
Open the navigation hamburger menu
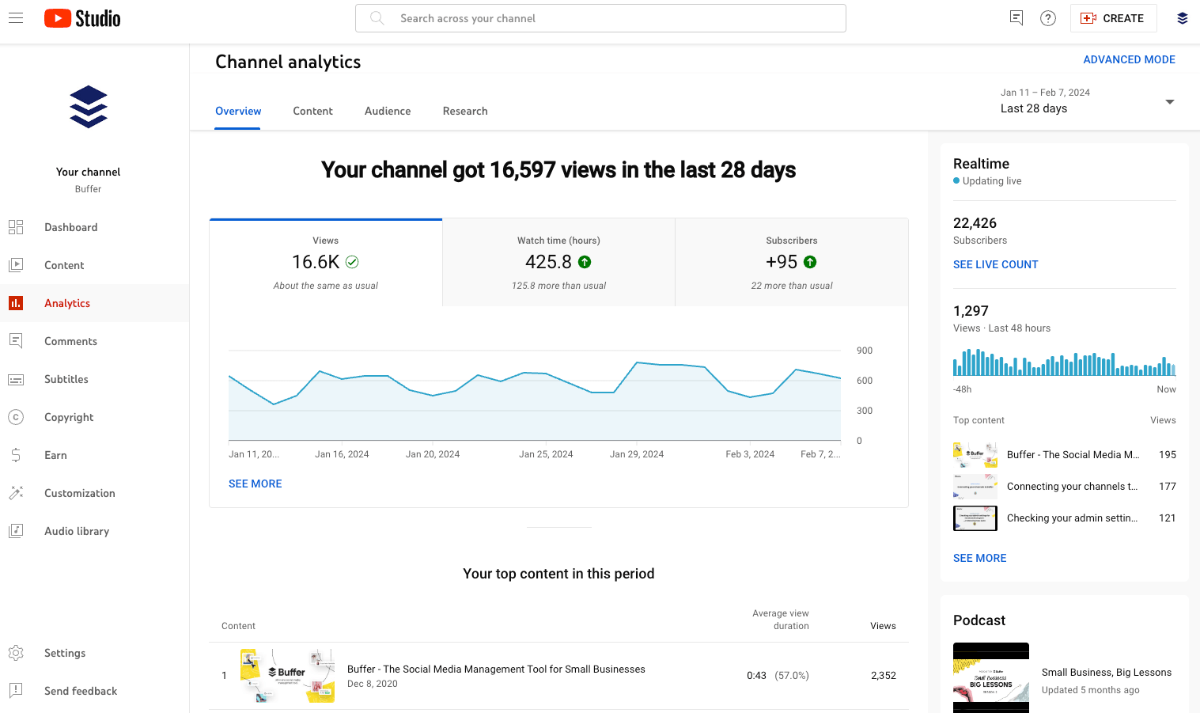(x=16, y=17)
